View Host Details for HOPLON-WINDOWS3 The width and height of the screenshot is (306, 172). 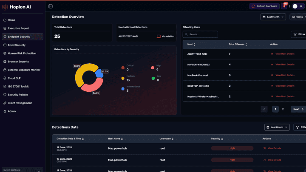point(283,65)
